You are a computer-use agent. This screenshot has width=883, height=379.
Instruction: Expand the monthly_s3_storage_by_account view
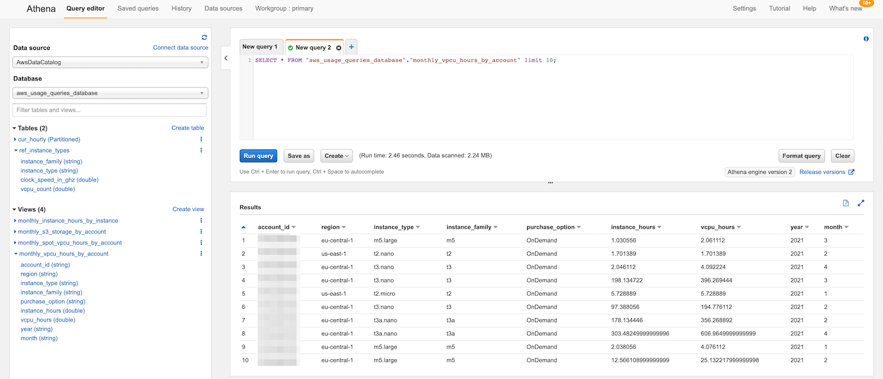pos(16,231)
